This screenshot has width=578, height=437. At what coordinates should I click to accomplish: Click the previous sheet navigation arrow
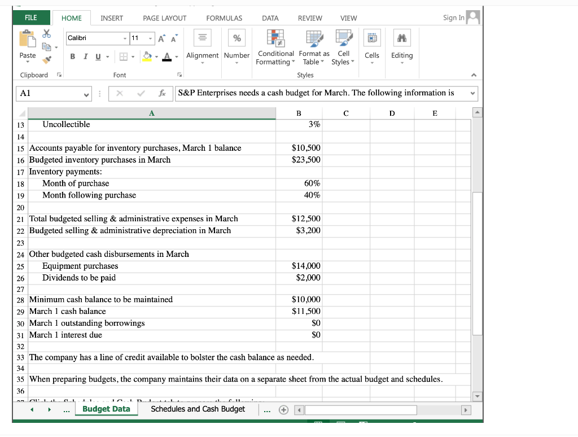pyautogui.click(x=32, y=410)
